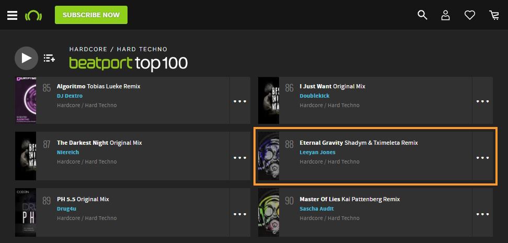Open the heart favorites icon
This screenshot has width=508, height=243.
point(469,15)
